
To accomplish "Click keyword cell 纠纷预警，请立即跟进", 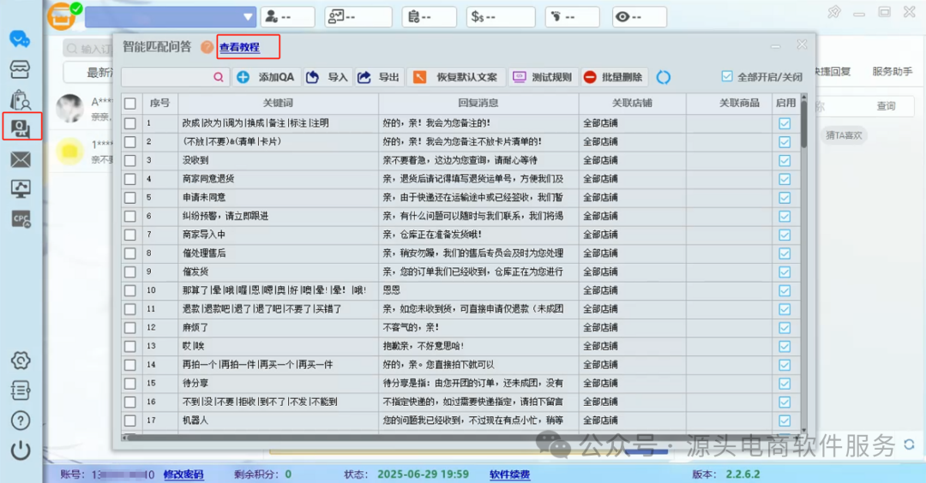I will click(278, 216).
